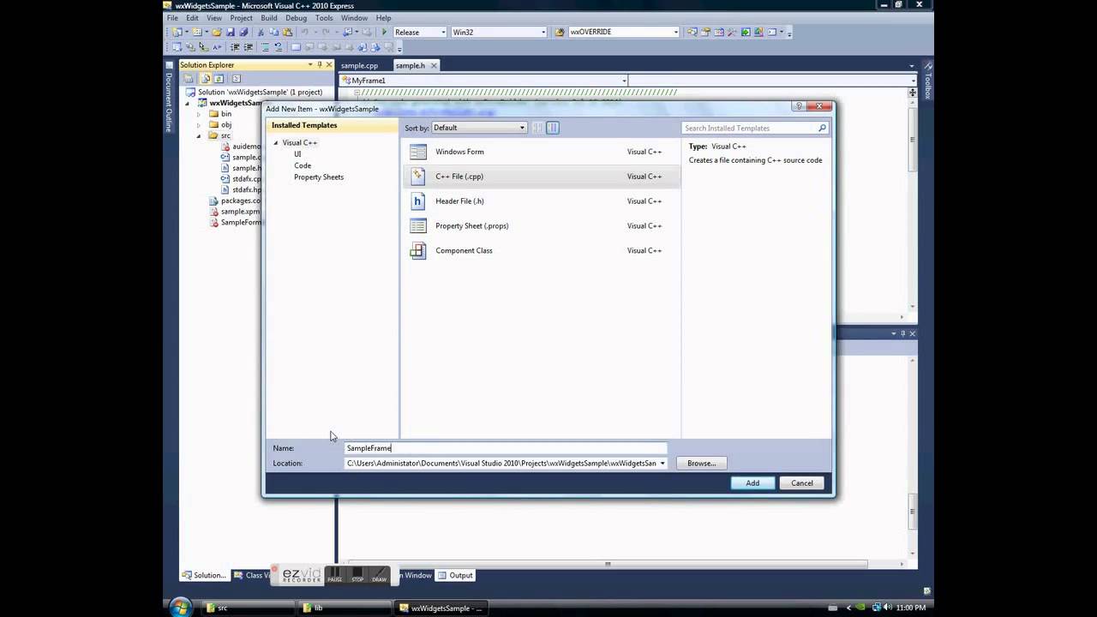This screenshot has width=1097, height=617.
Task: Open the Help menu
Action: pos(383,18)
